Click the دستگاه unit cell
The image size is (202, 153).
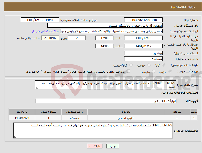click(75, 118)
